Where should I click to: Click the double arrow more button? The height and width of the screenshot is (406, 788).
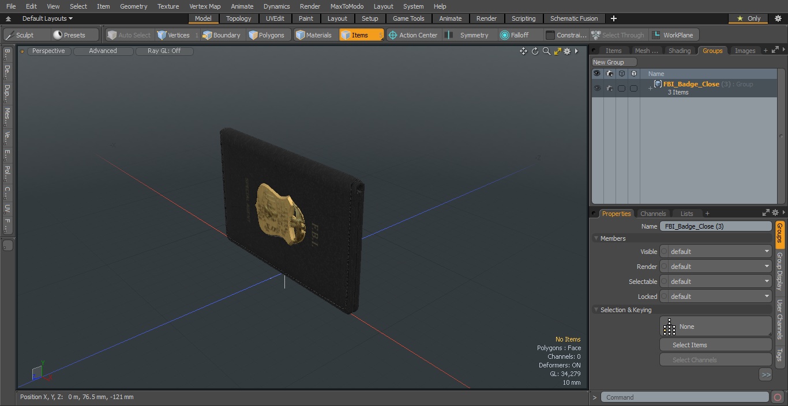tap(766, 375)
